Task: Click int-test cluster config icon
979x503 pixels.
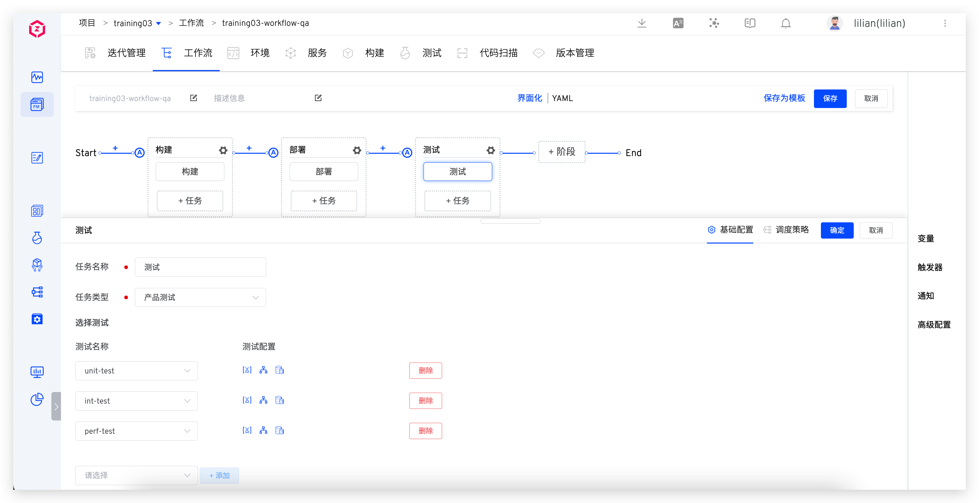Action: (x=263, y=400)
